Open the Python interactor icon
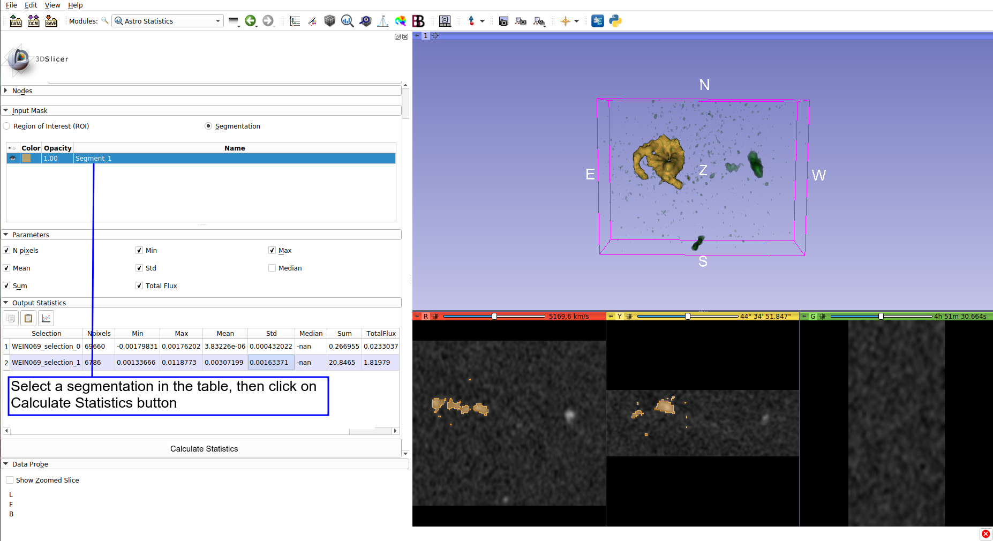 click(x=615, y=21)
